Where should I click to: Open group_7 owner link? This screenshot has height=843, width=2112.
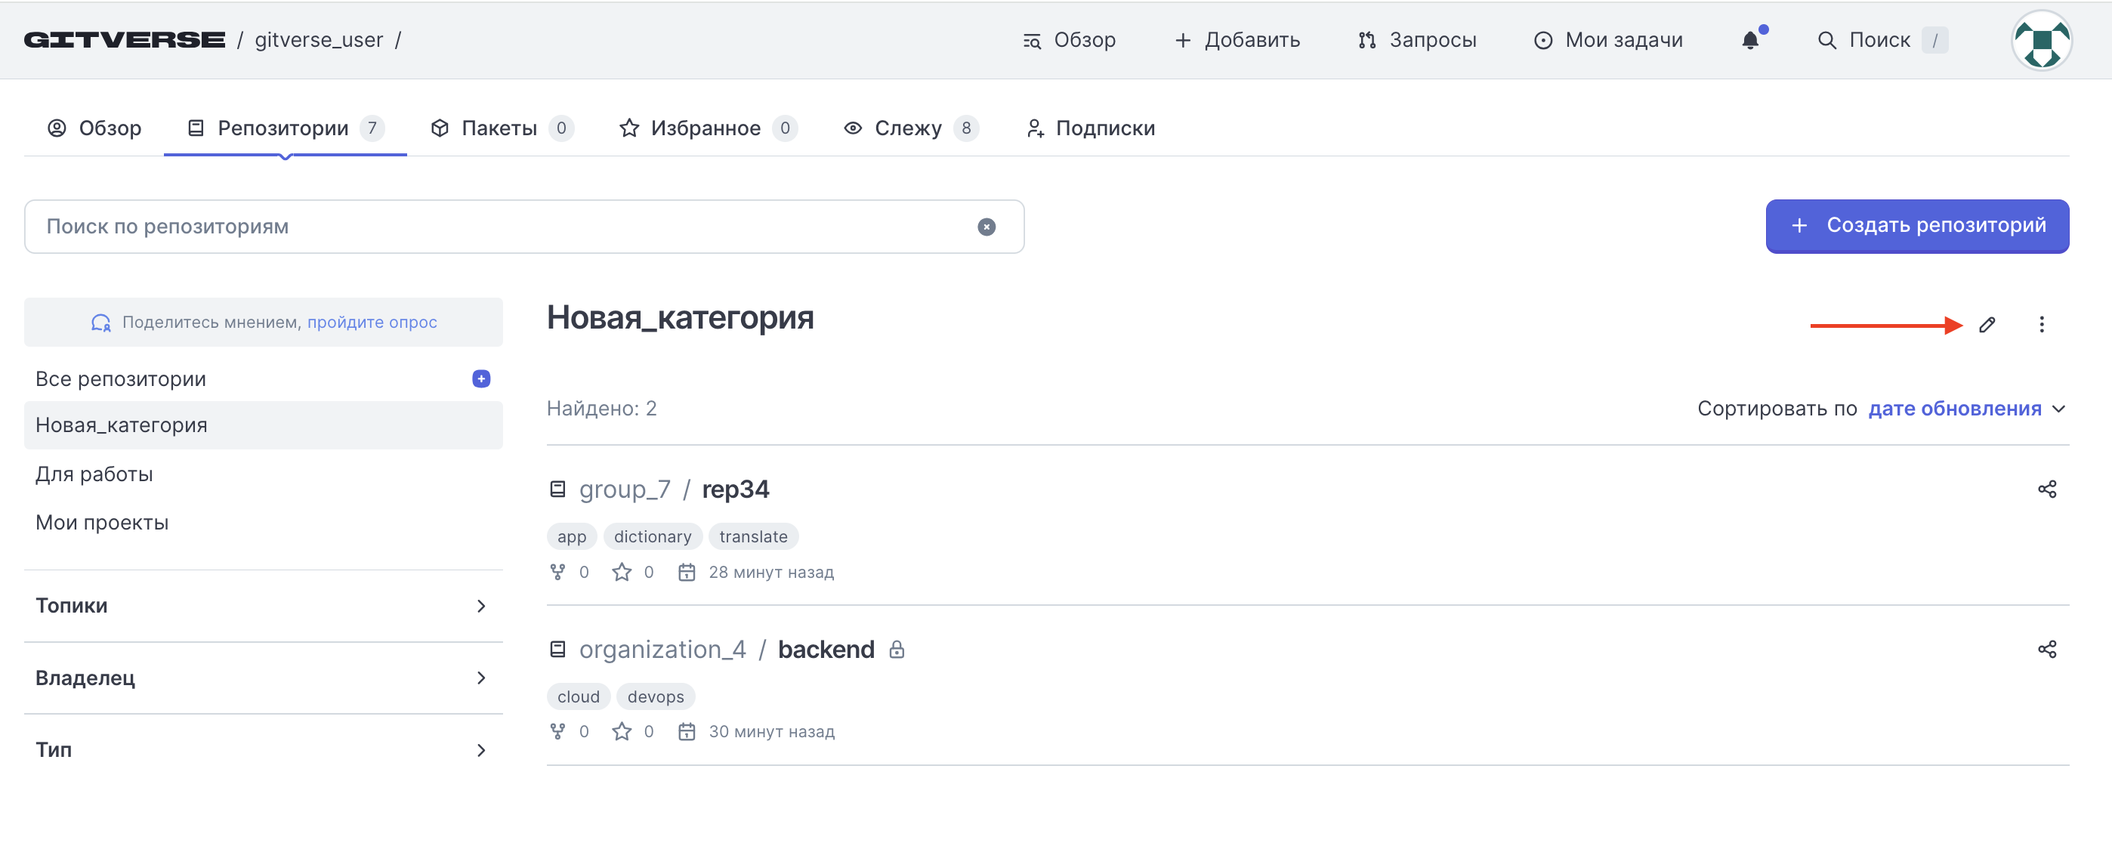click(x=625, y=489)
